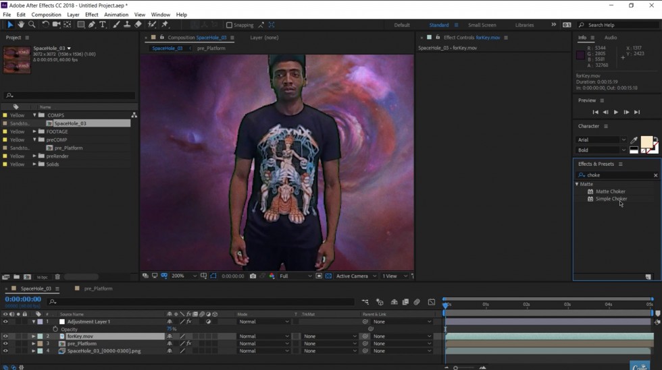The image size is (662, 370).
Task: Click the cream fill color swatch
Action: 646,142
